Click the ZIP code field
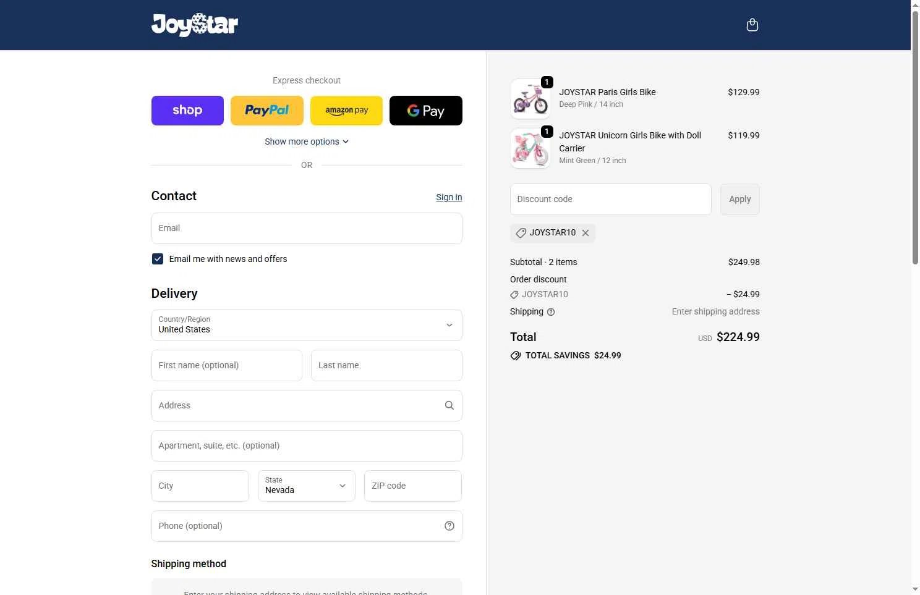Screen dimensions: 920x595 point(413,486)
